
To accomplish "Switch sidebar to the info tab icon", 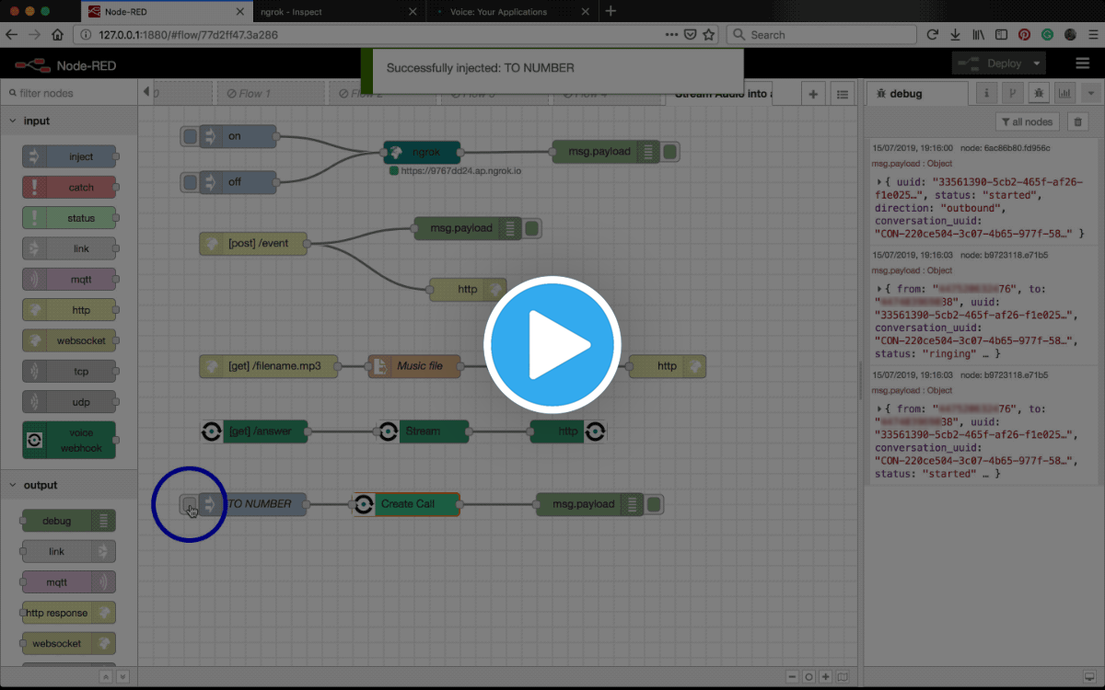I will click(986, 93).
